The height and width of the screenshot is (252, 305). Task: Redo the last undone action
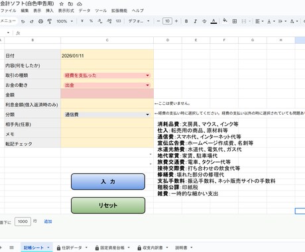[32, 21]
